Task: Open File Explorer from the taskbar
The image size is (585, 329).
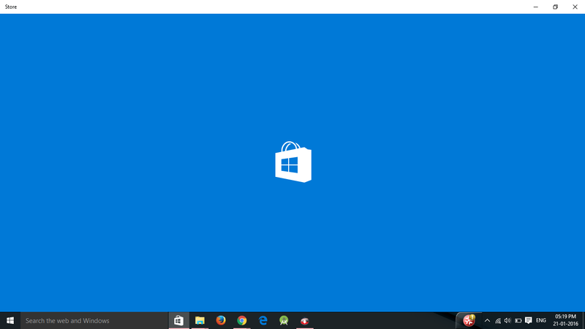Action: click(200, 320)
